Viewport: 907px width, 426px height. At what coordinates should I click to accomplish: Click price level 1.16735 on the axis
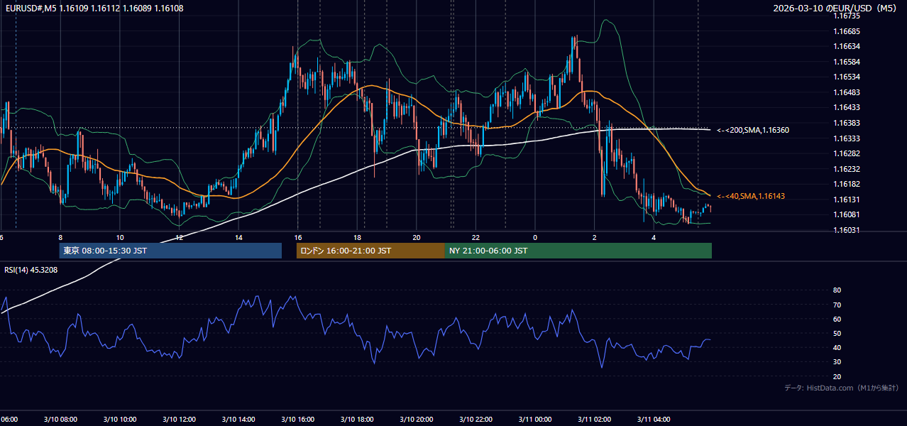click(847, 16)
